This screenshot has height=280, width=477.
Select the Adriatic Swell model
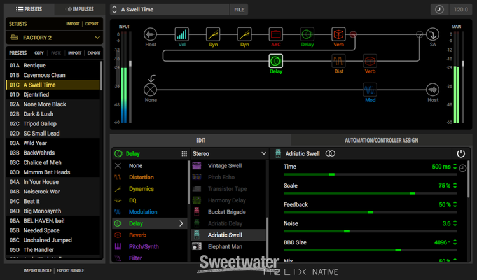click(228, 235)
